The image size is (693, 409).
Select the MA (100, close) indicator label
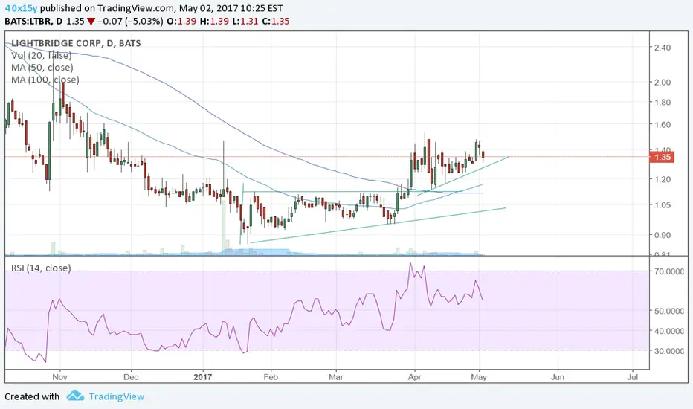click(45, 80)
